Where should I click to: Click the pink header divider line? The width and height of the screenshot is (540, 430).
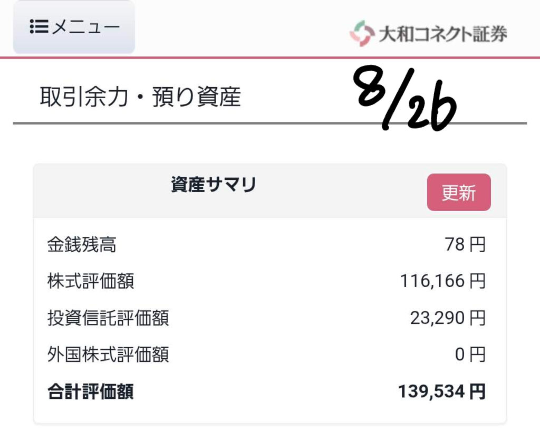pyautogui.click(x=270, y=58)
